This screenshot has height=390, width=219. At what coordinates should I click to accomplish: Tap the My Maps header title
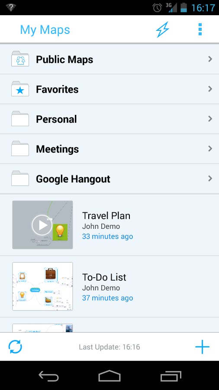coord(45,30)
